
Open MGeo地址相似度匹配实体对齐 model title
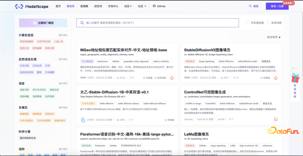point(124,50)
